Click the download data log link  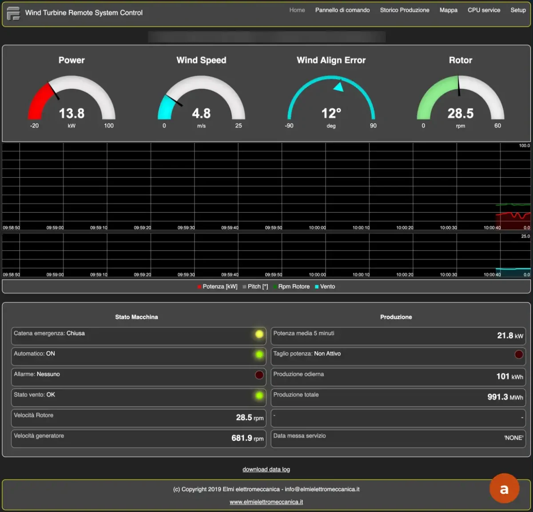point(266,469)
